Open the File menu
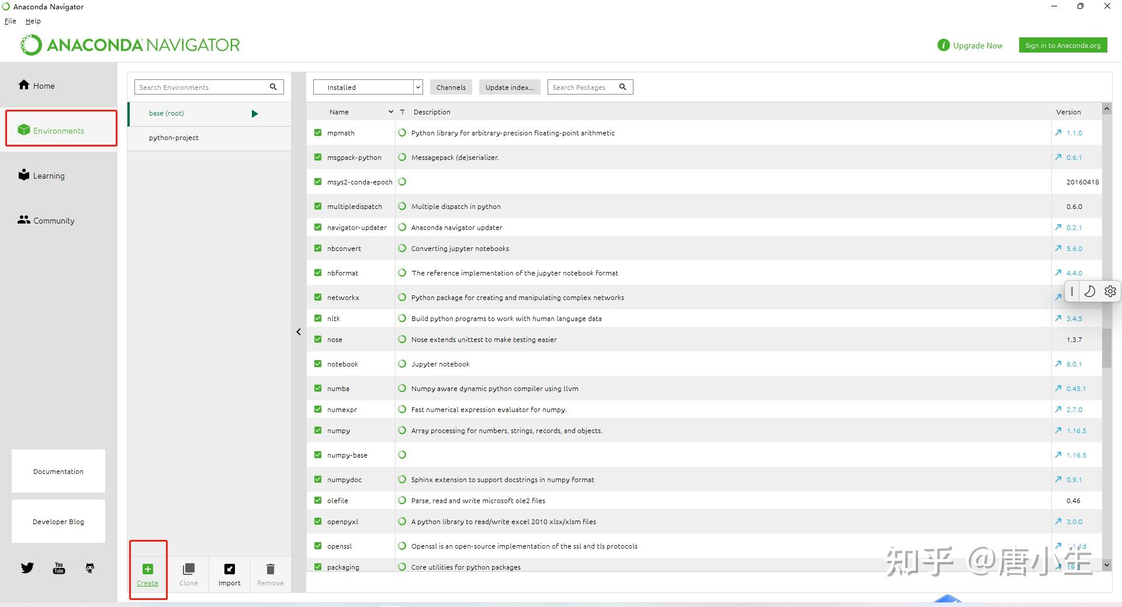Viewport: 1122px width, 607px height. [11, 21]
